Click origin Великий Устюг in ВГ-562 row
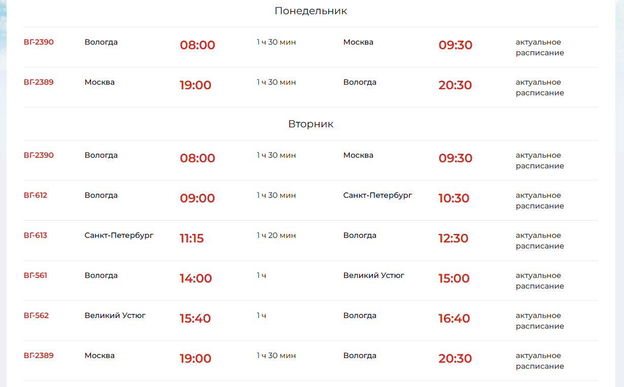Screen dimensions: 624x387 coord(115,315)
